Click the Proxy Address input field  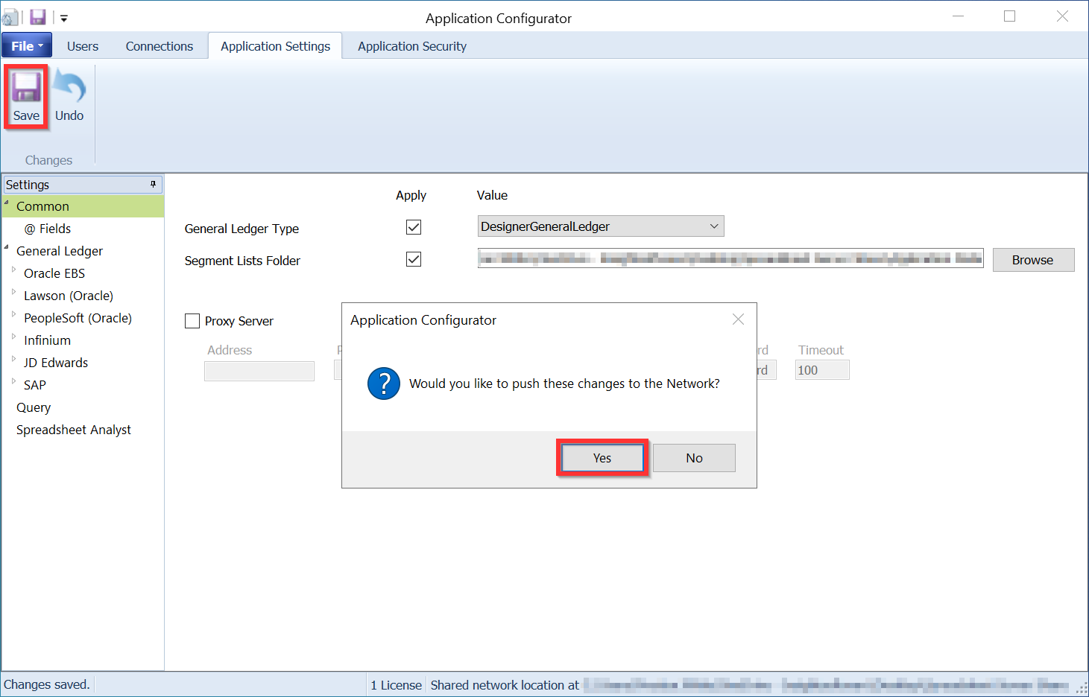[x=259, y=371]
